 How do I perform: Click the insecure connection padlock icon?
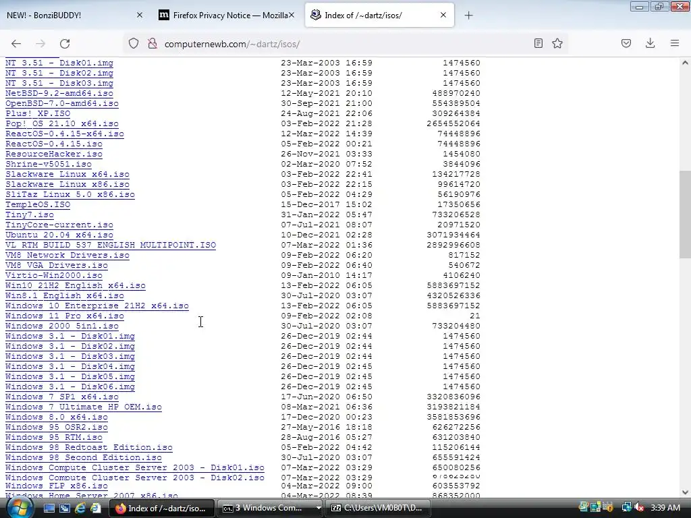[x=153, y=44]
